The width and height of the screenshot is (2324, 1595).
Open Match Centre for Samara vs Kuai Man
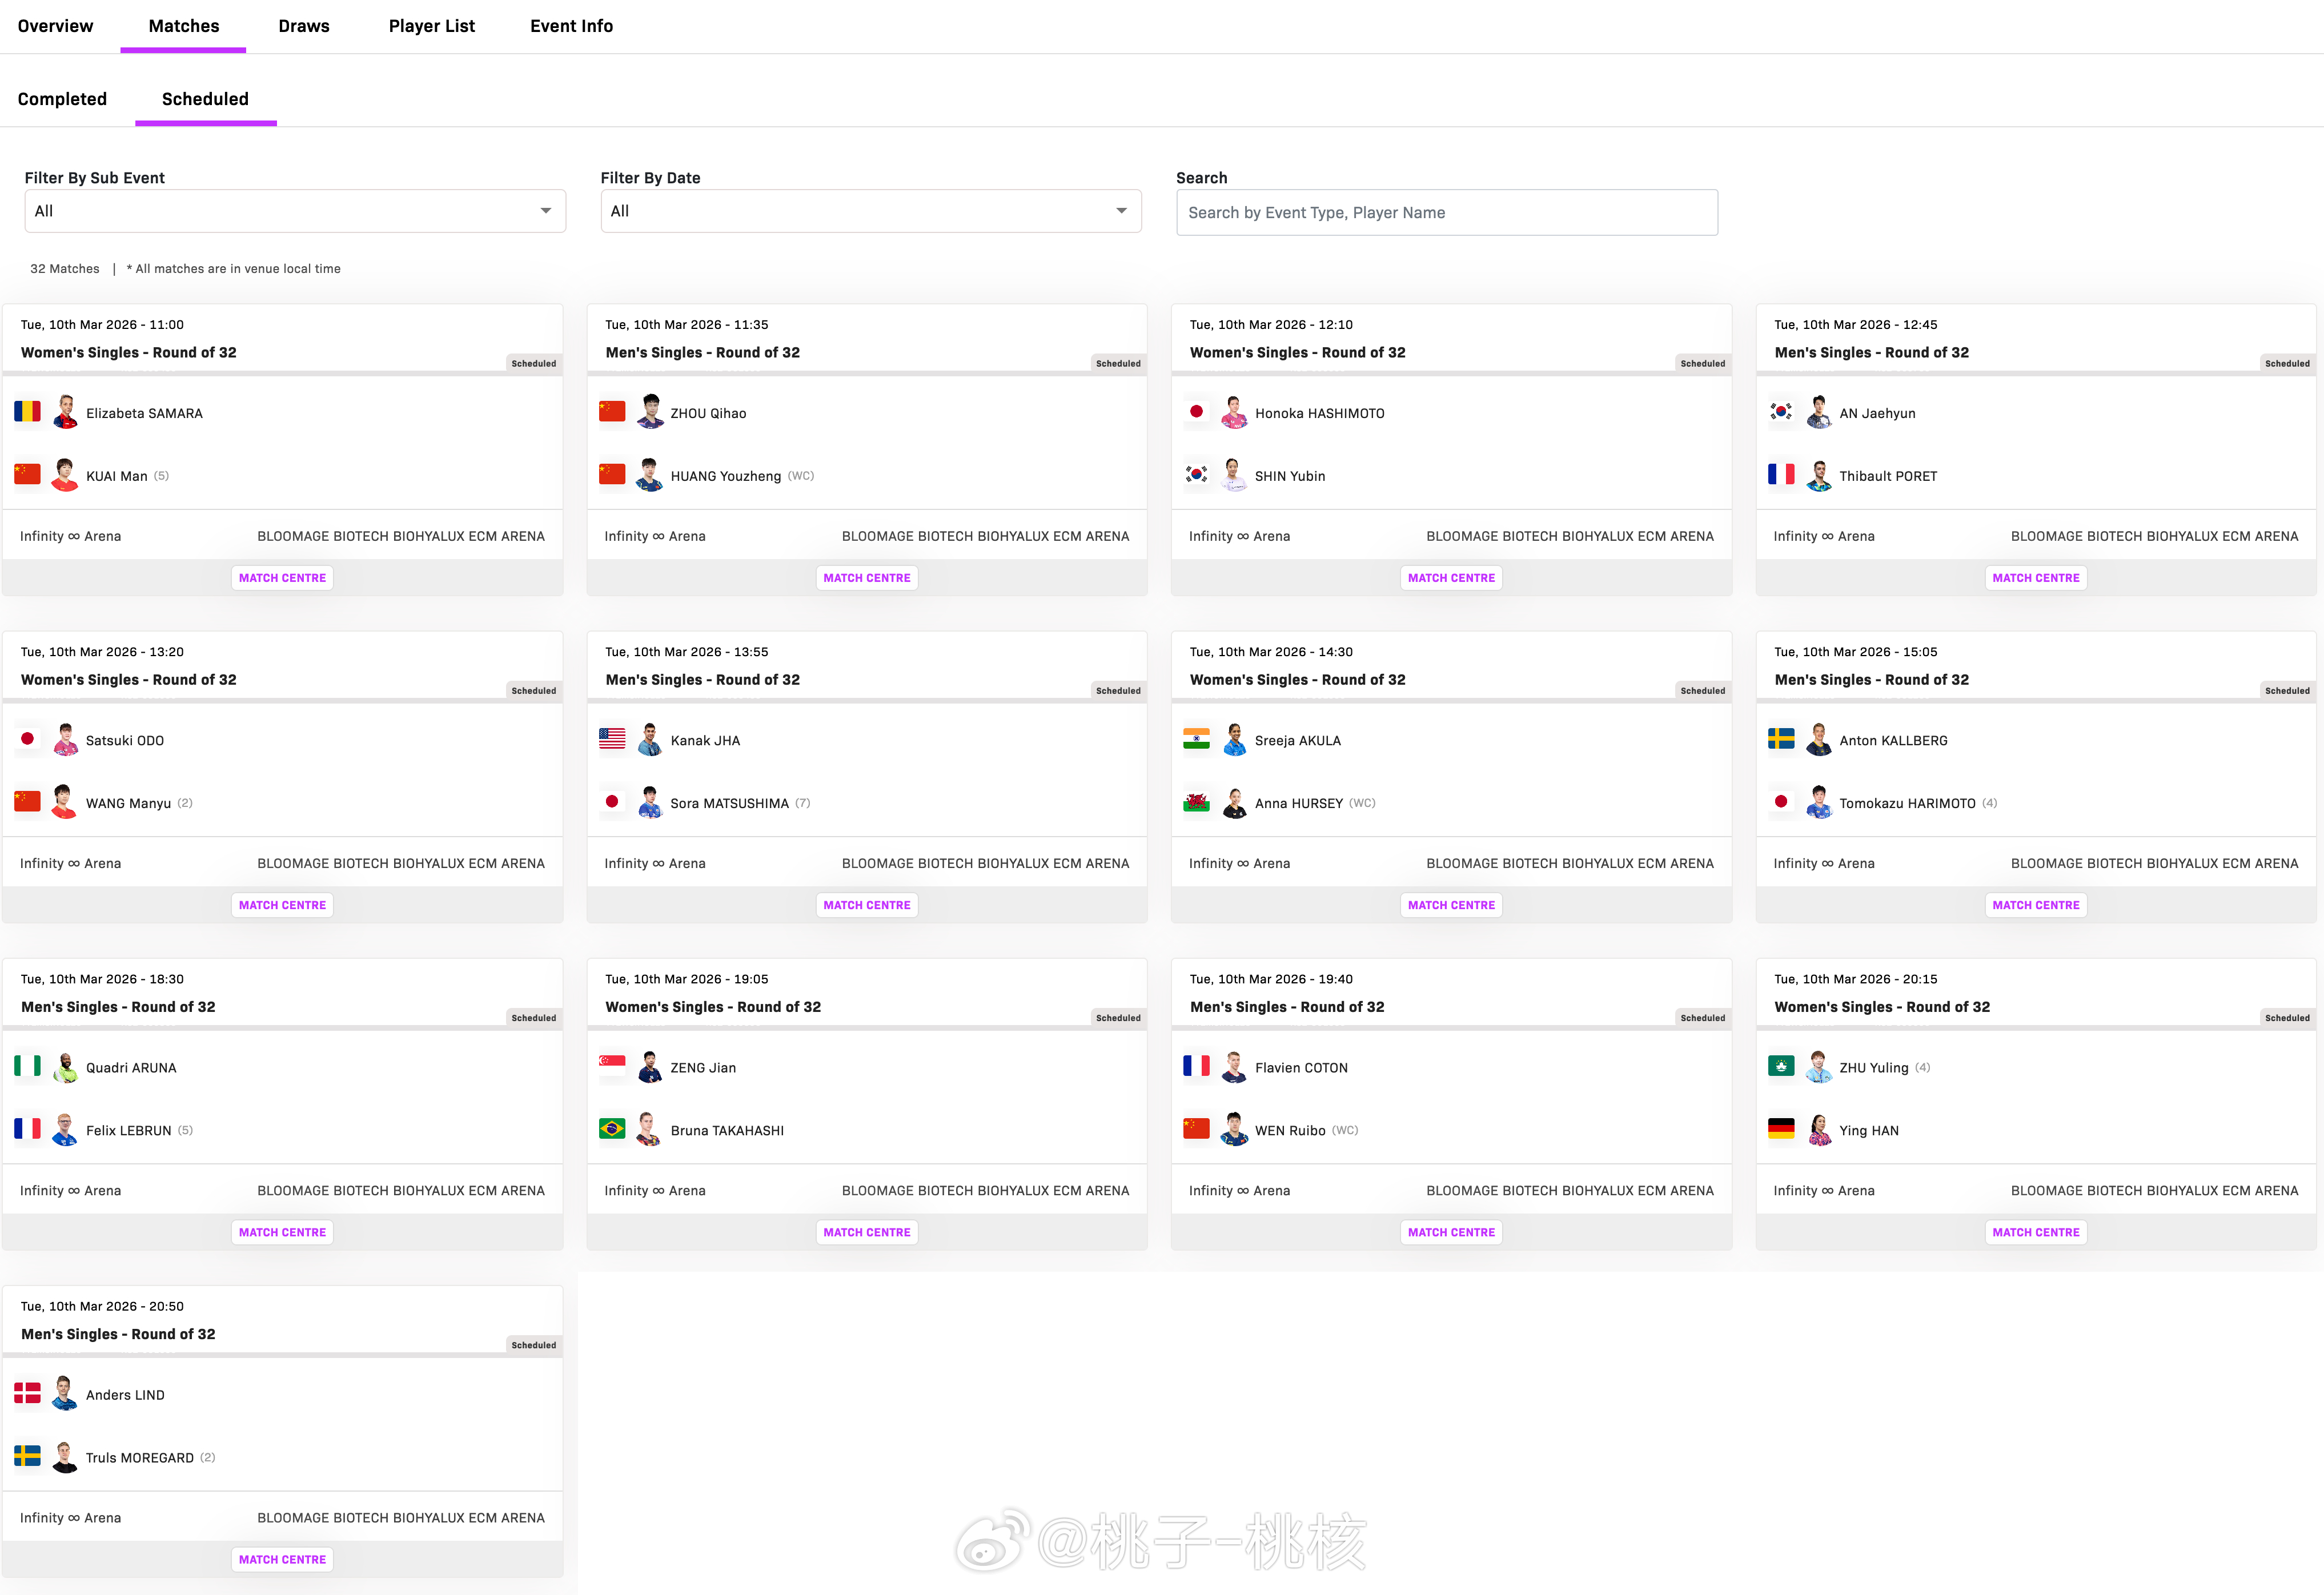coord(282,578)
